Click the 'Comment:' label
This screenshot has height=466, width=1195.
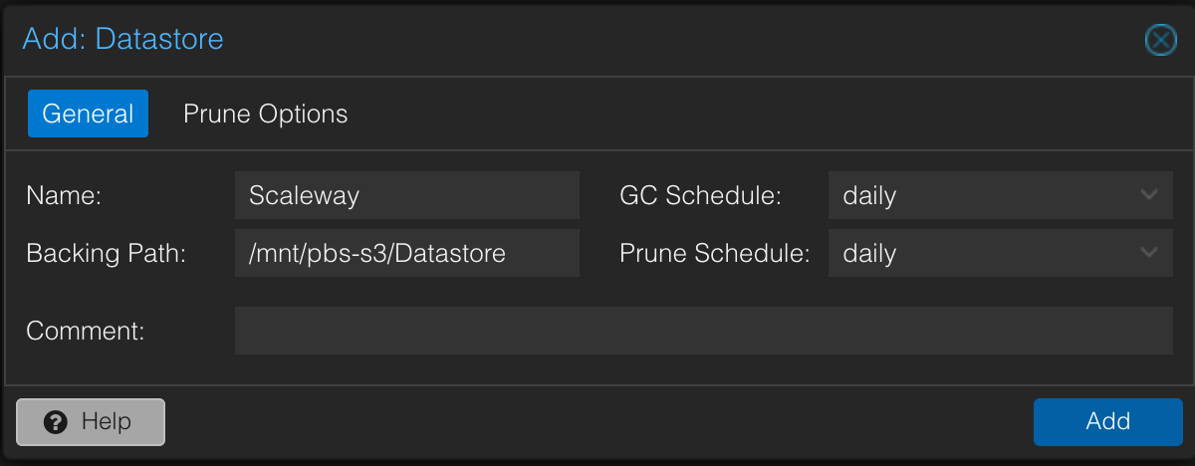tap(86, 332)
